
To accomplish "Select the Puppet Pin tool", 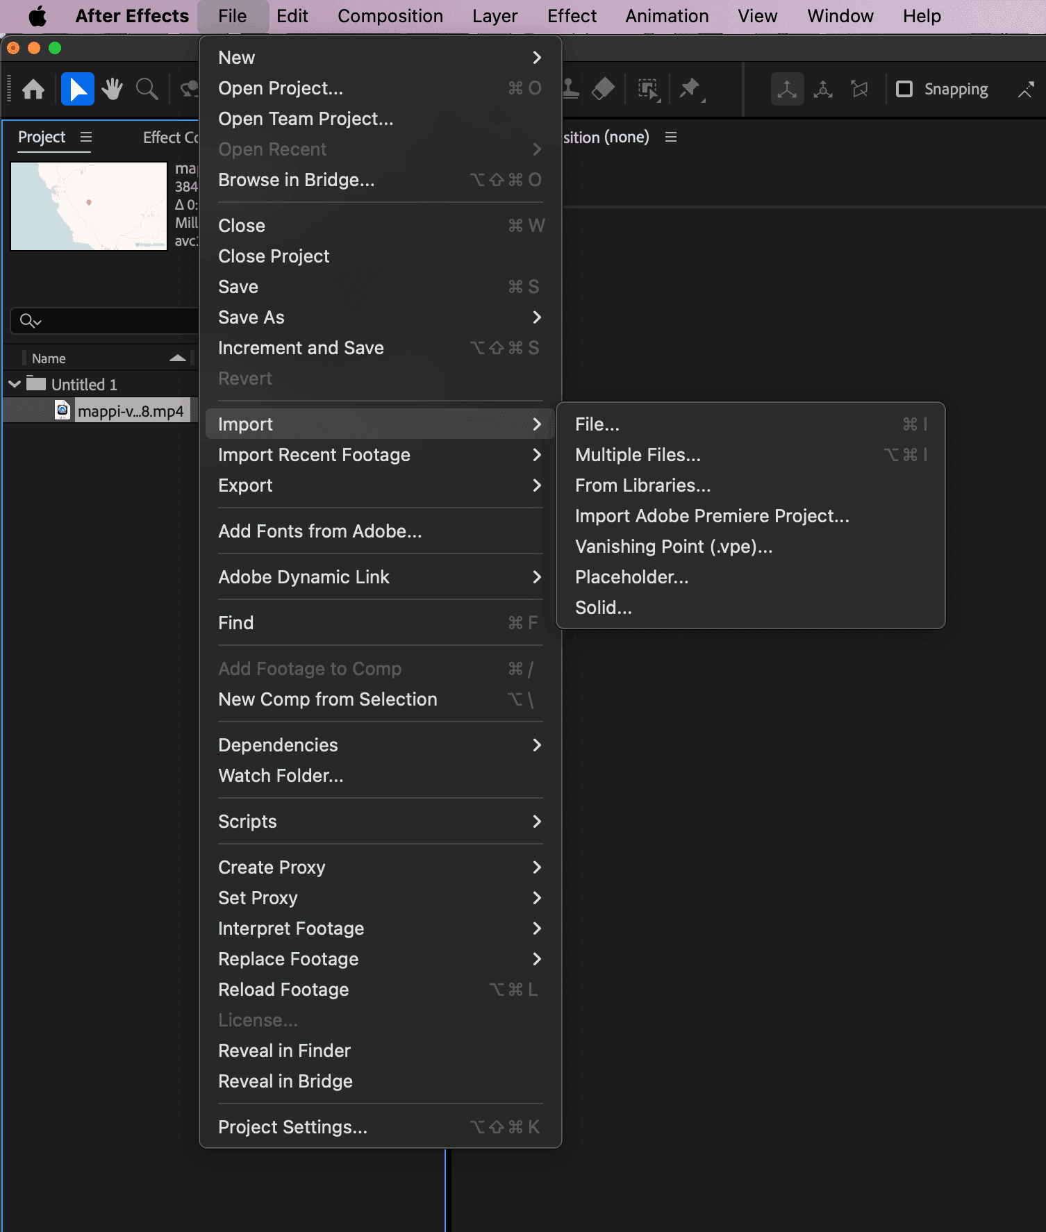I will click(691, 89).
